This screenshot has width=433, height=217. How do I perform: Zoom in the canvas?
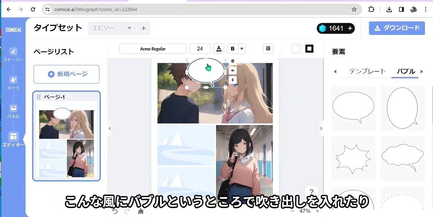click(x=317, y=211)
